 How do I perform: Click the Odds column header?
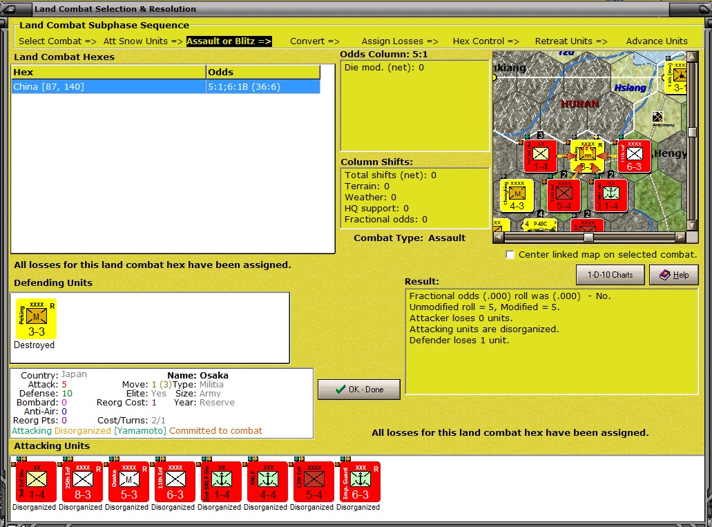click(263, 73)
